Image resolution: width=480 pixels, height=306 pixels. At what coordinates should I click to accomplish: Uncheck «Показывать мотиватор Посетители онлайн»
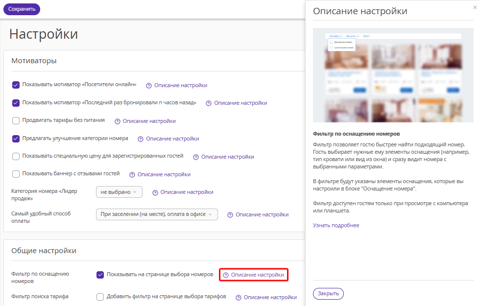coord(16,85)
